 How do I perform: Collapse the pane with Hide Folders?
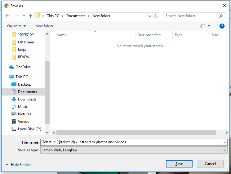click(19, 165)
